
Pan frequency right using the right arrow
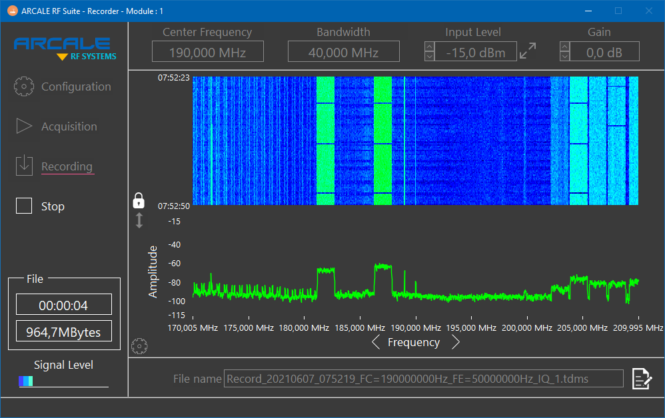click(456, 341)
